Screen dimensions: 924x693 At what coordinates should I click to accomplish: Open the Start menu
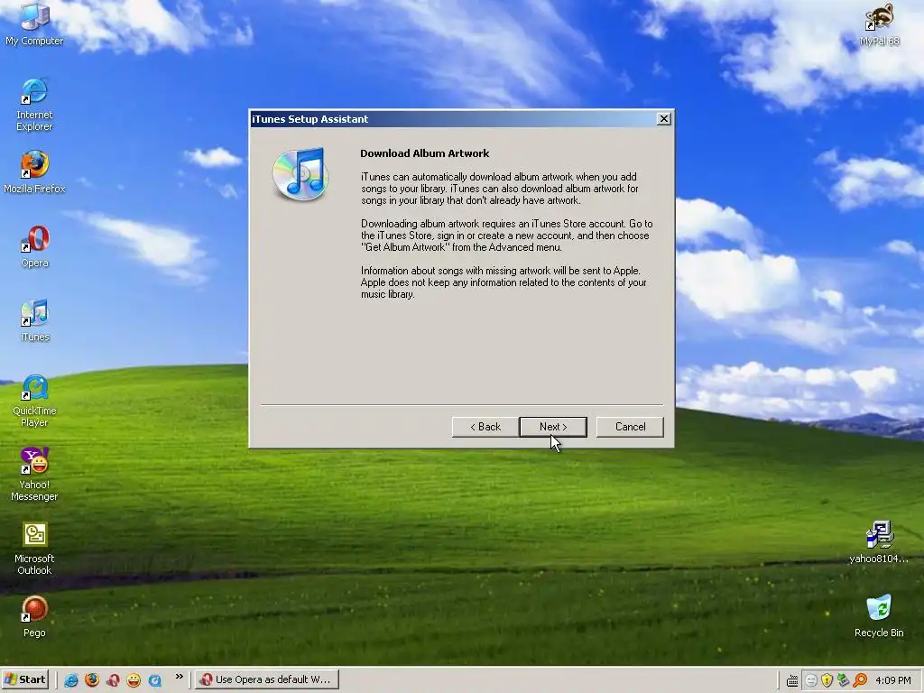click(x=24, y=679)
